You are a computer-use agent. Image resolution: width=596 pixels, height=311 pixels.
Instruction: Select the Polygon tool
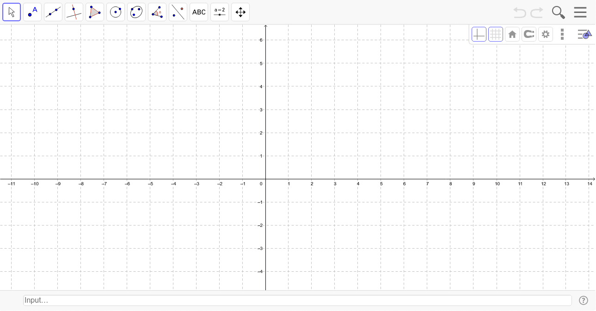[95, 12]
